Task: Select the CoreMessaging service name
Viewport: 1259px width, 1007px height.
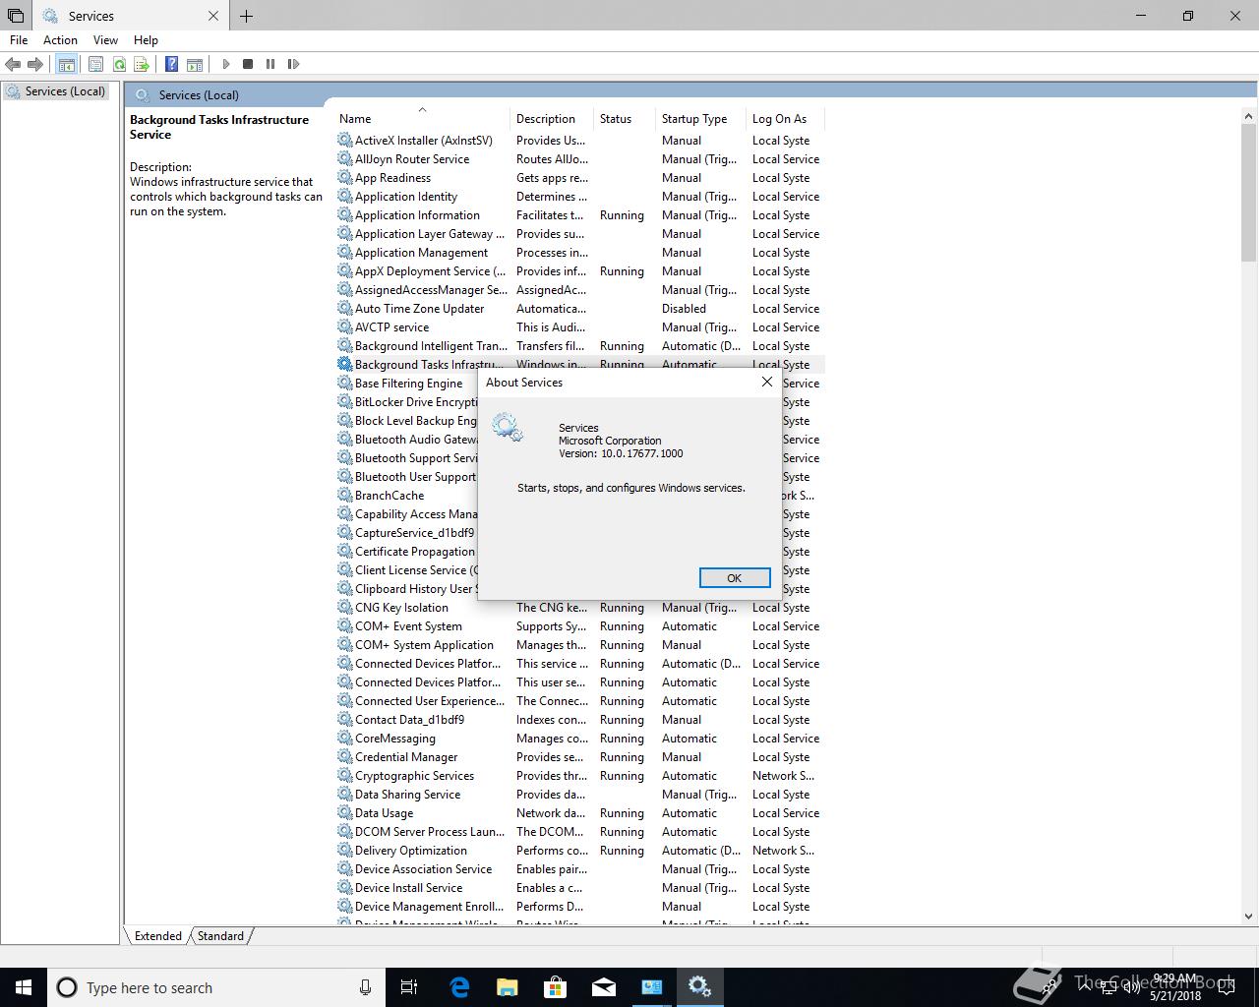Action: pyautogui.click(x=394, y=739)
